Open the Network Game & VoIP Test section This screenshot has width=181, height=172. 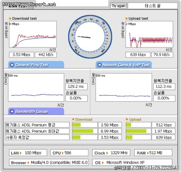pos(124,65)
